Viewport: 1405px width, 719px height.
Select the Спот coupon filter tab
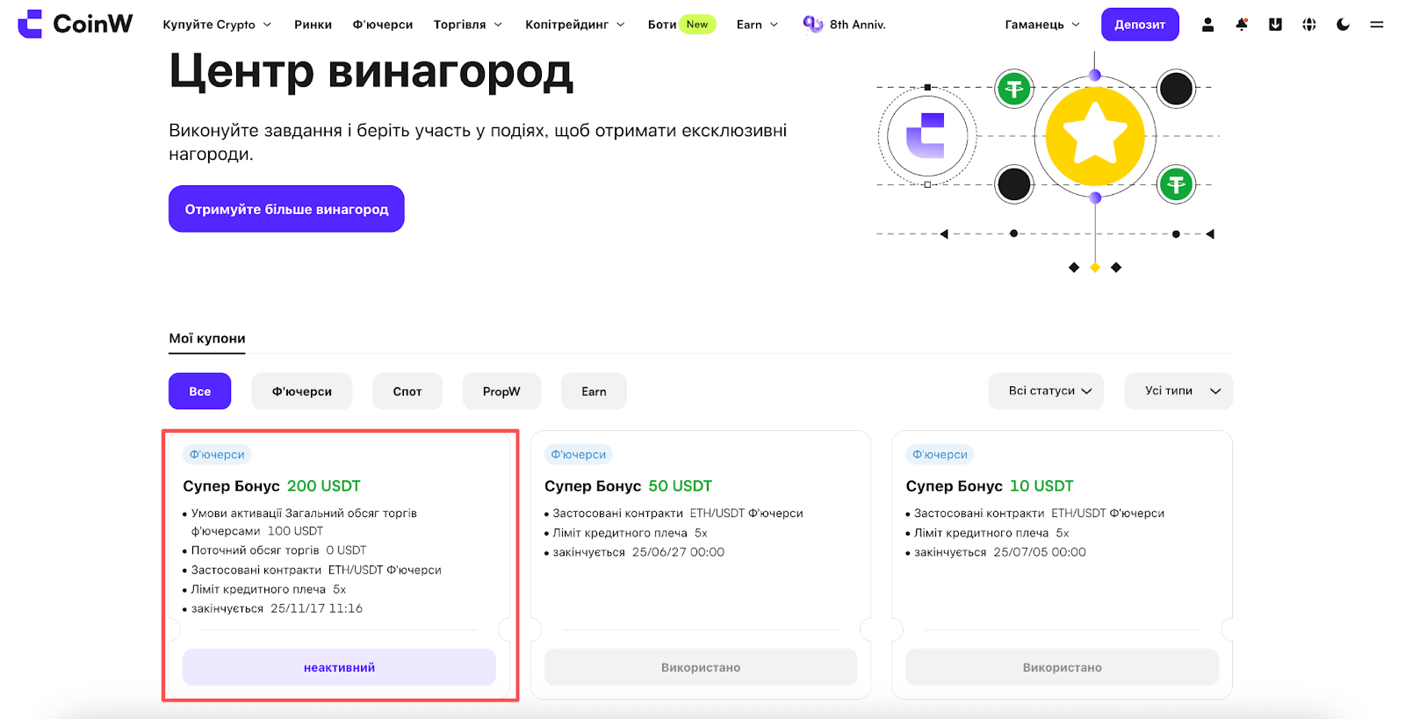coord(407,392)
